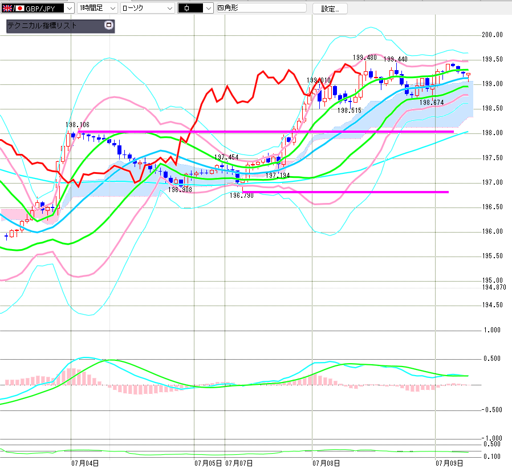Click the 197.454 price label
This screenshot has height=468, width=512.
pos(226,157)
